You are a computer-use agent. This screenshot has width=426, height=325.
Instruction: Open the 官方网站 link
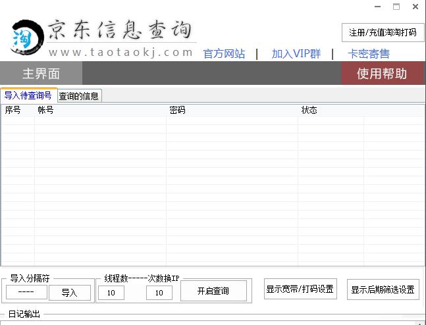pos(224,54)
